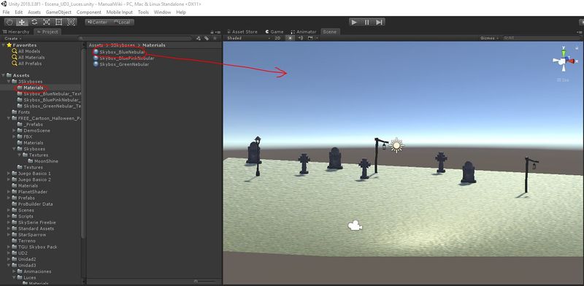Expand the Standard Assets folder arrow
The width and height of the screenshot is (584, 286).
click(x=9, y=228)
